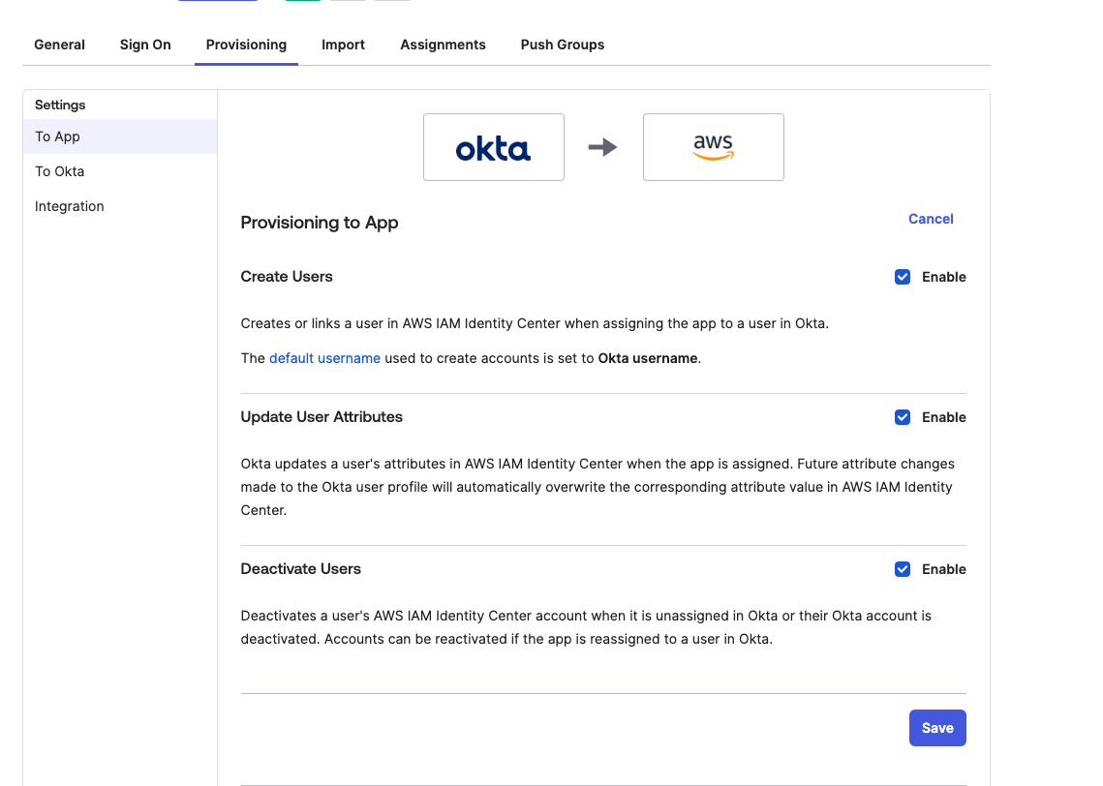
Task: Switch to the General tab
Action: coord(59,45)
